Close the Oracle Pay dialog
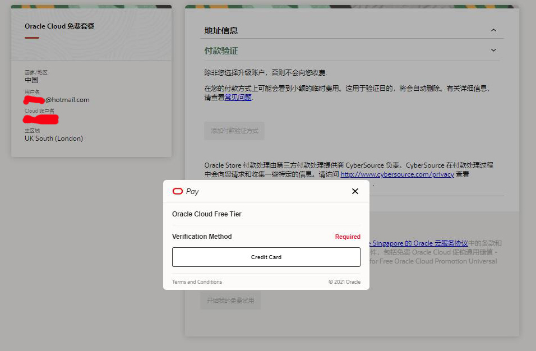 pos(355,191)
